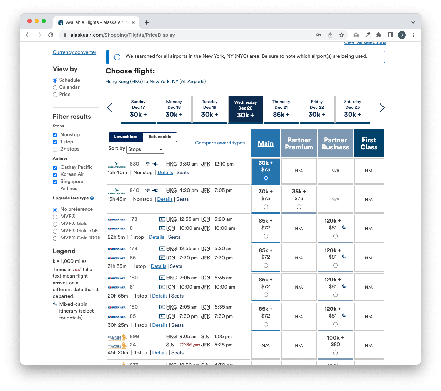The height and width of the screenshot is (391, 441).
Task: Switch to the Refundable fare tab
Action: (160, 137)
